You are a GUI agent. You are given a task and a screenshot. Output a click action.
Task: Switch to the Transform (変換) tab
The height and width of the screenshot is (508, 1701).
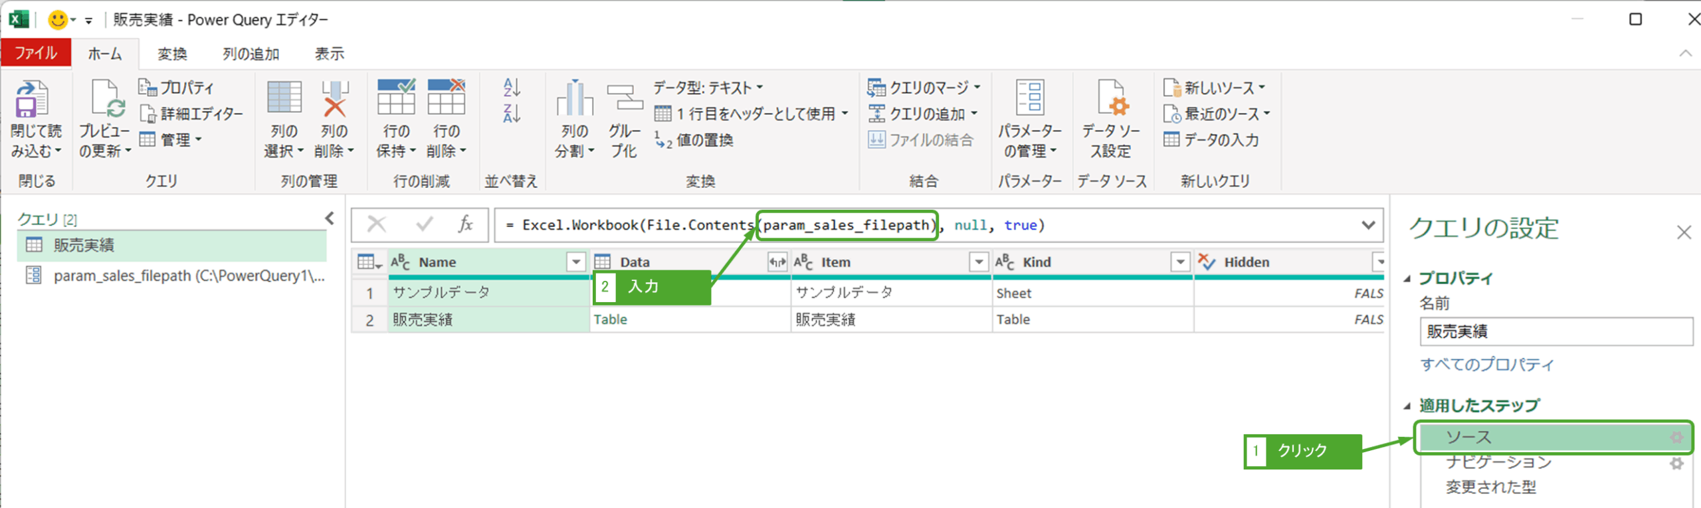click(172, 54)
